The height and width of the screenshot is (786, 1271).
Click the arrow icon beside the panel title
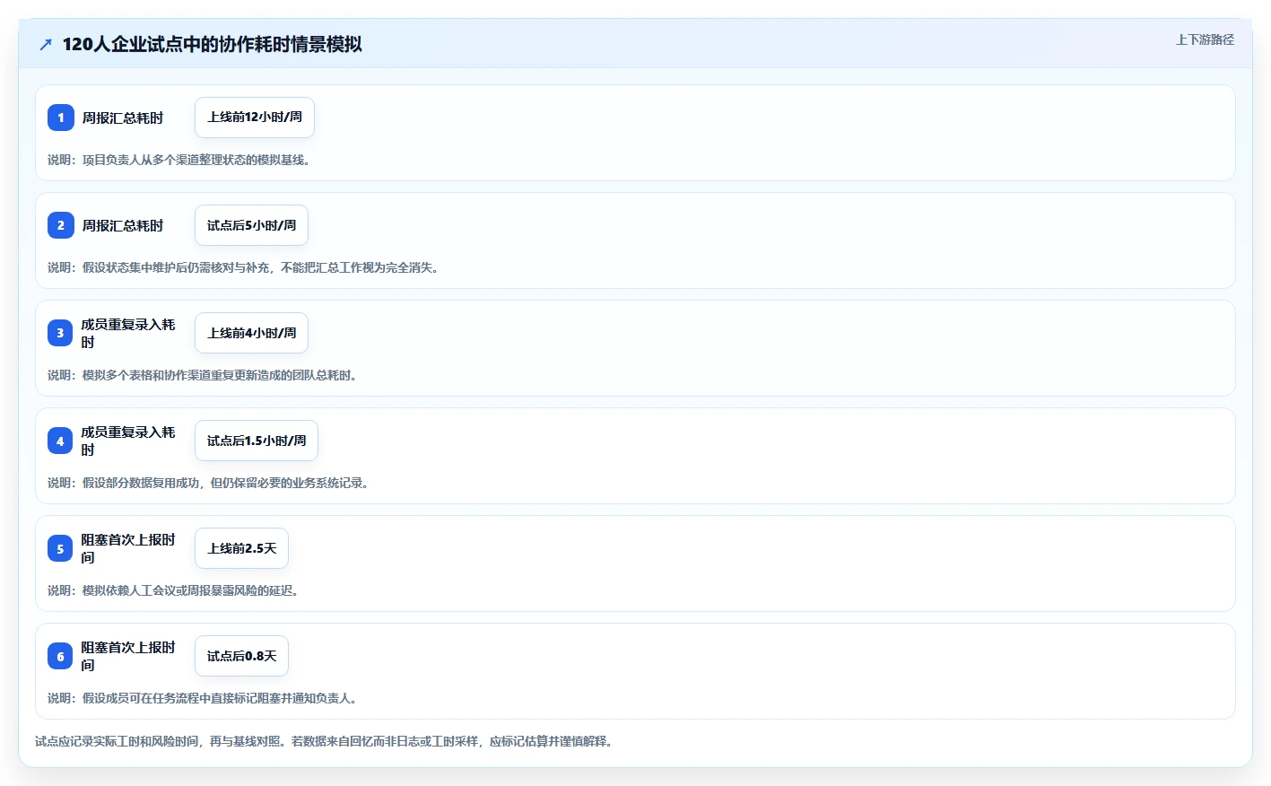[x=46, y=44]
